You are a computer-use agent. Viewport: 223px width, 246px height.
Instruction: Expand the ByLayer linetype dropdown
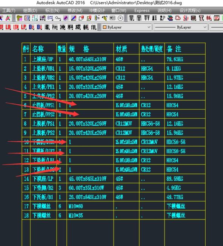tap(181, 27)
